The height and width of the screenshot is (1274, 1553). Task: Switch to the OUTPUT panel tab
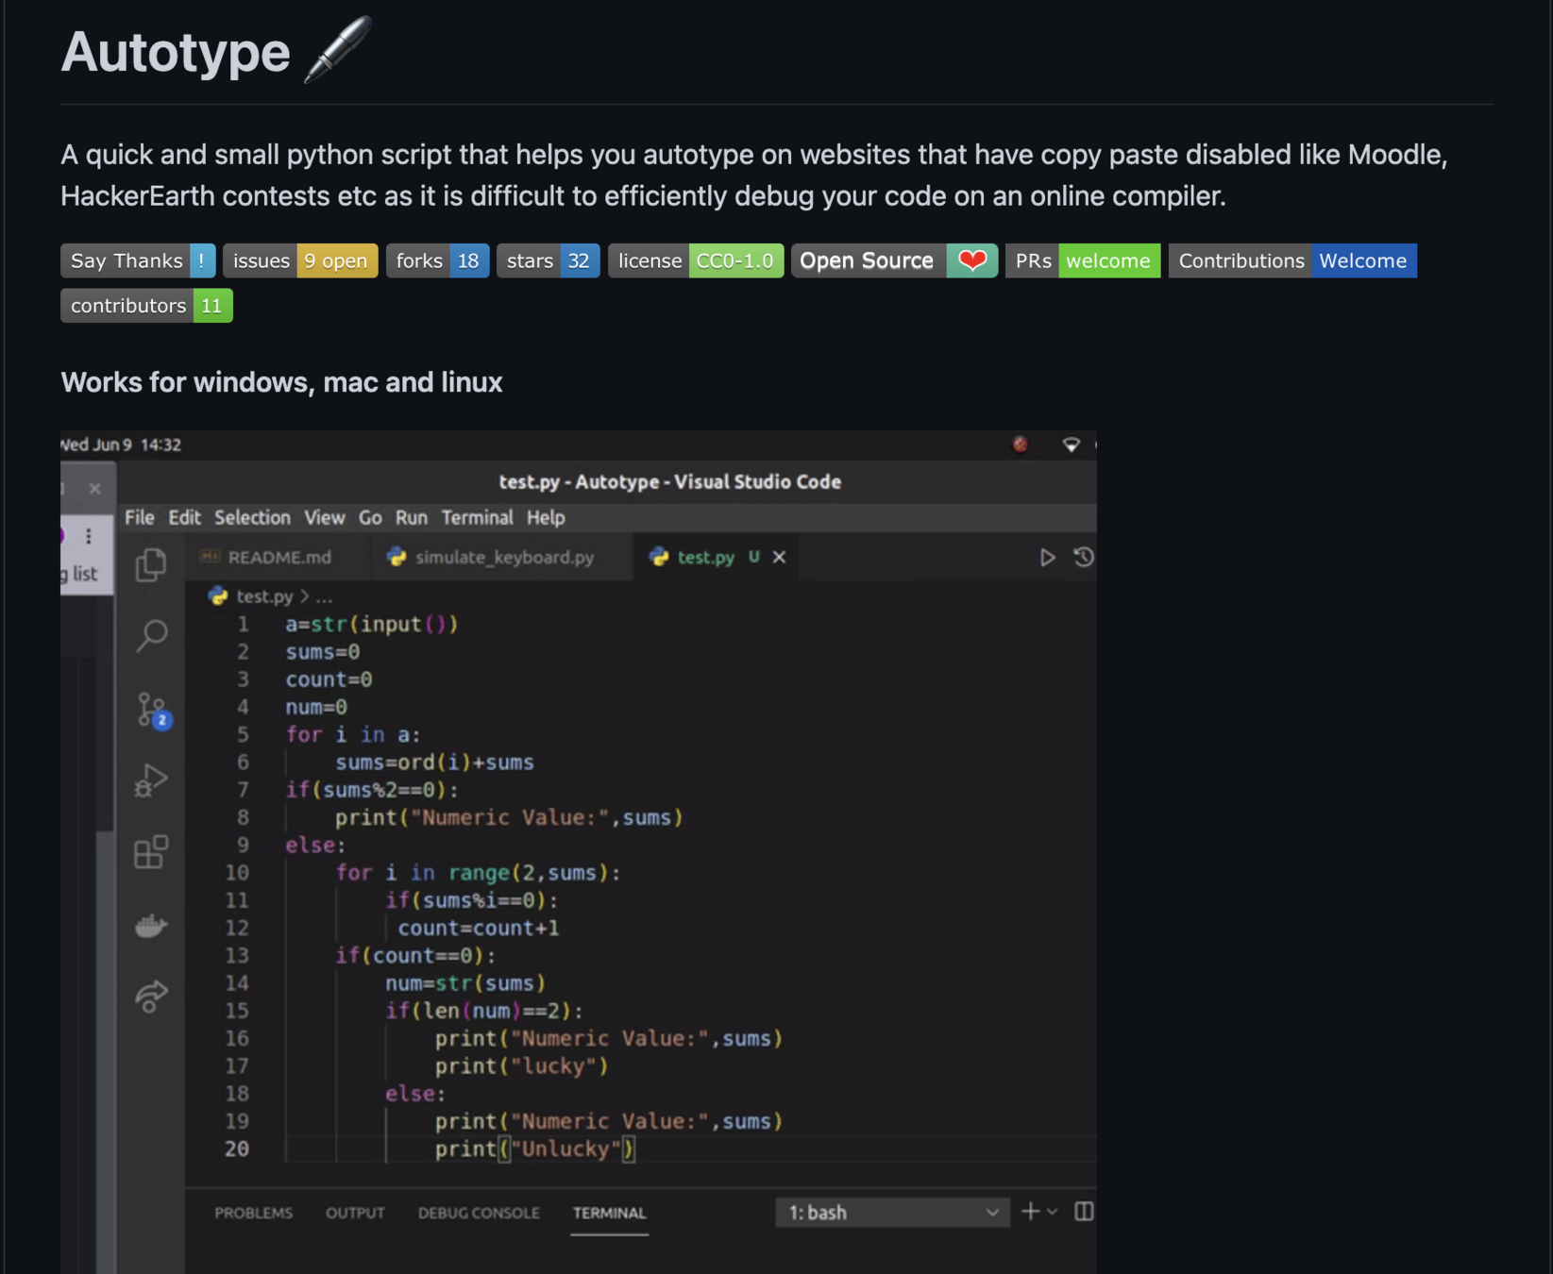[x=355, y=1213]
